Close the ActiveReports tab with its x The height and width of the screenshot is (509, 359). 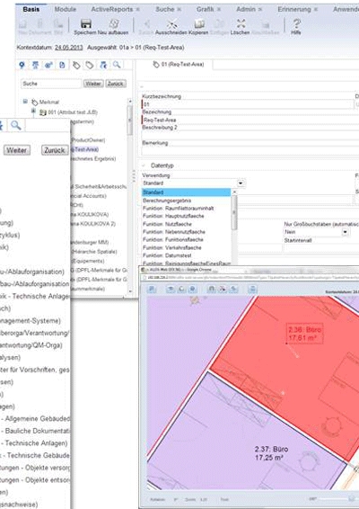pos(137,9)
